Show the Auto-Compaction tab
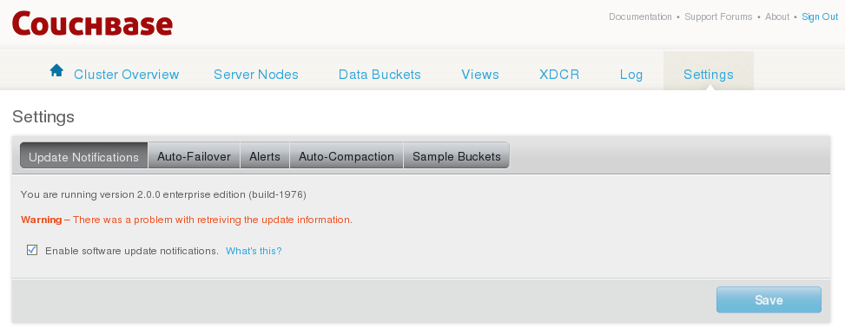This screenshot has height=335, width=845. coord(347,155)
